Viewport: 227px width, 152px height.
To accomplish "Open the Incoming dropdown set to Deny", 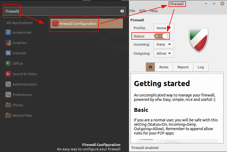I will point(164,44).
